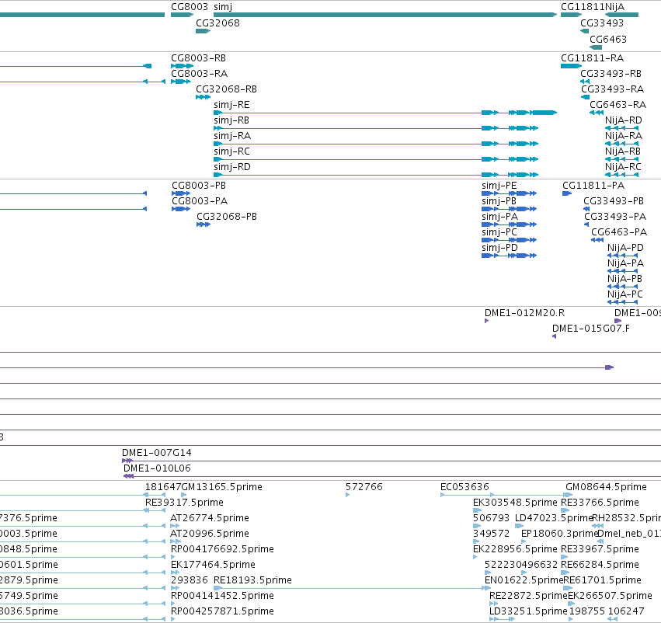
Task: Select transcript simj-RE
Action: pyautogui.click(x=231, y=105)
